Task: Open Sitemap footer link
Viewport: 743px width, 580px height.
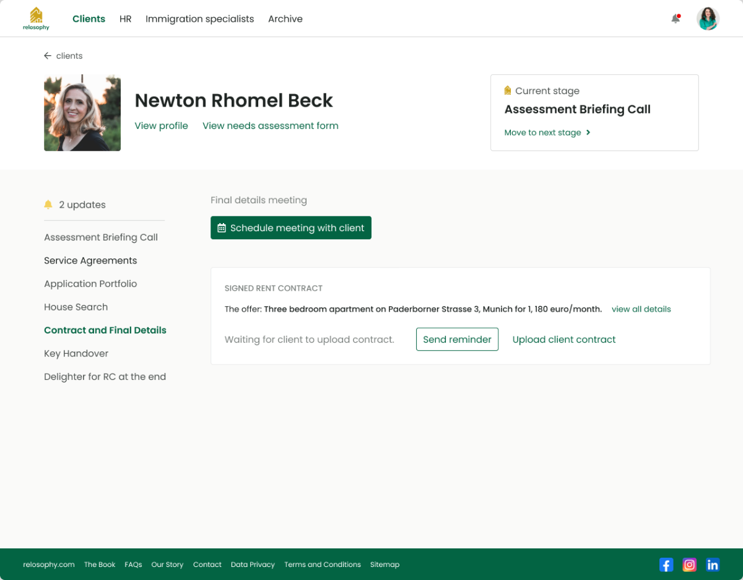Action: tap(385, 565)
